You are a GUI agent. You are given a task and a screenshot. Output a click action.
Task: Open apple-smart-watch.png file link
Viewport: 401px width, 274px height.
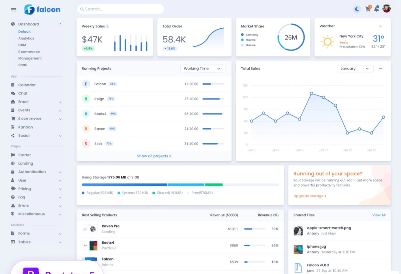pos(329,228)
